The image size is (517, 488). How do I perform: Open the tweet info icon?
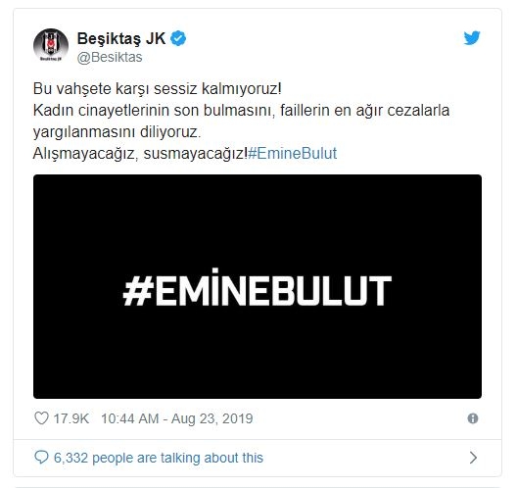point(473,418)
